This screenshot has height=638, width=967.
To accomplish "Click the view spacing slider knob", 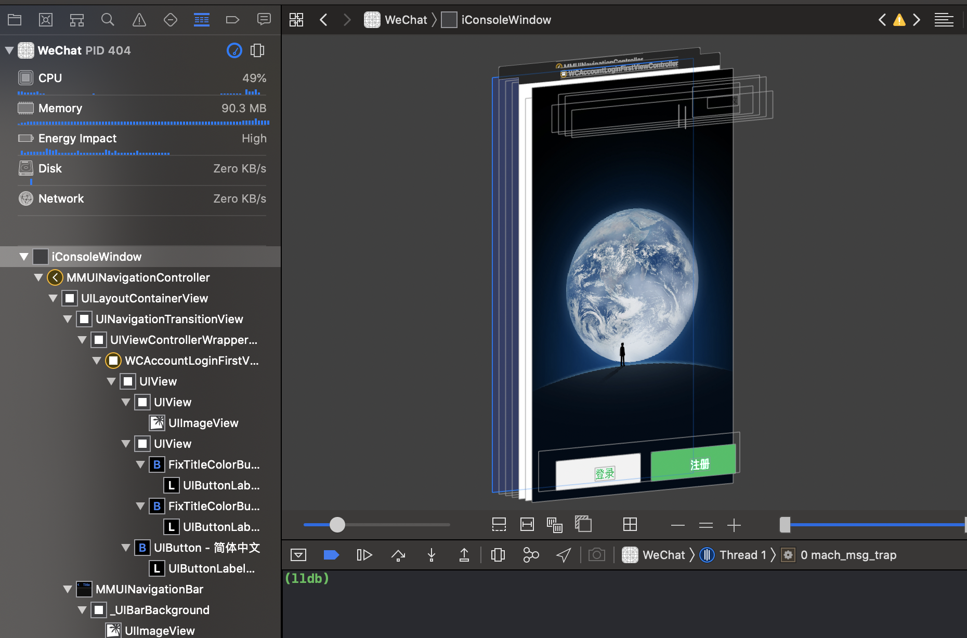I will point(337,525).
